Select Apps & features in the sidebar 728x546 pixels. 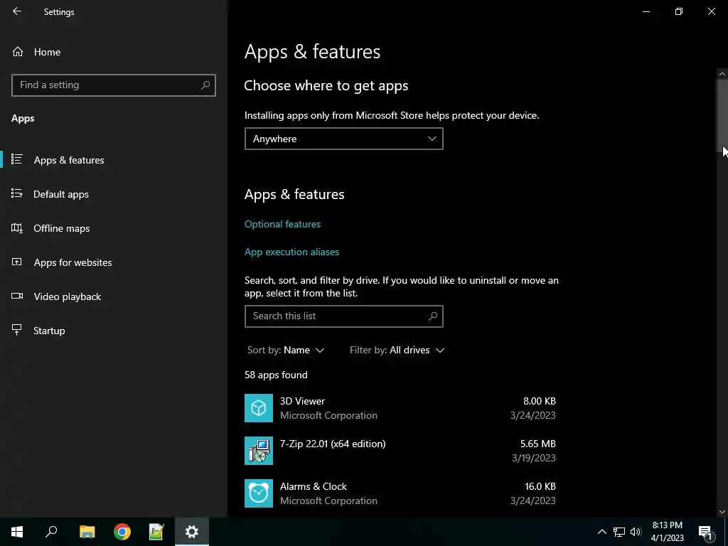[114, 160]
